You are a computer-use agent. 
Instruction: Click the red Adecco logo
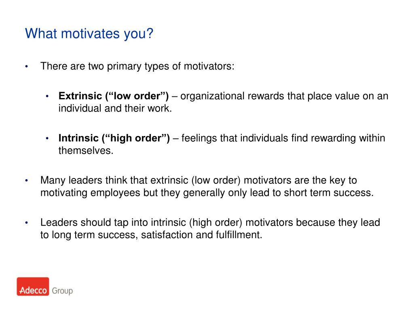click(x=33, y=286)
